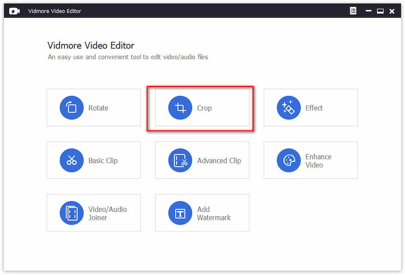Viewport: 405px width, 275px height.
Task: Click the Vidmore camera logo in title bar
Action: 14,11
